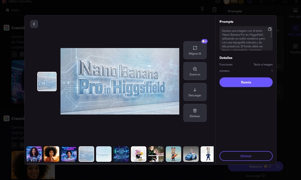Select the pink-haired anime figure thumbnail
Viewport: 301px width, 180px height.
138,154
